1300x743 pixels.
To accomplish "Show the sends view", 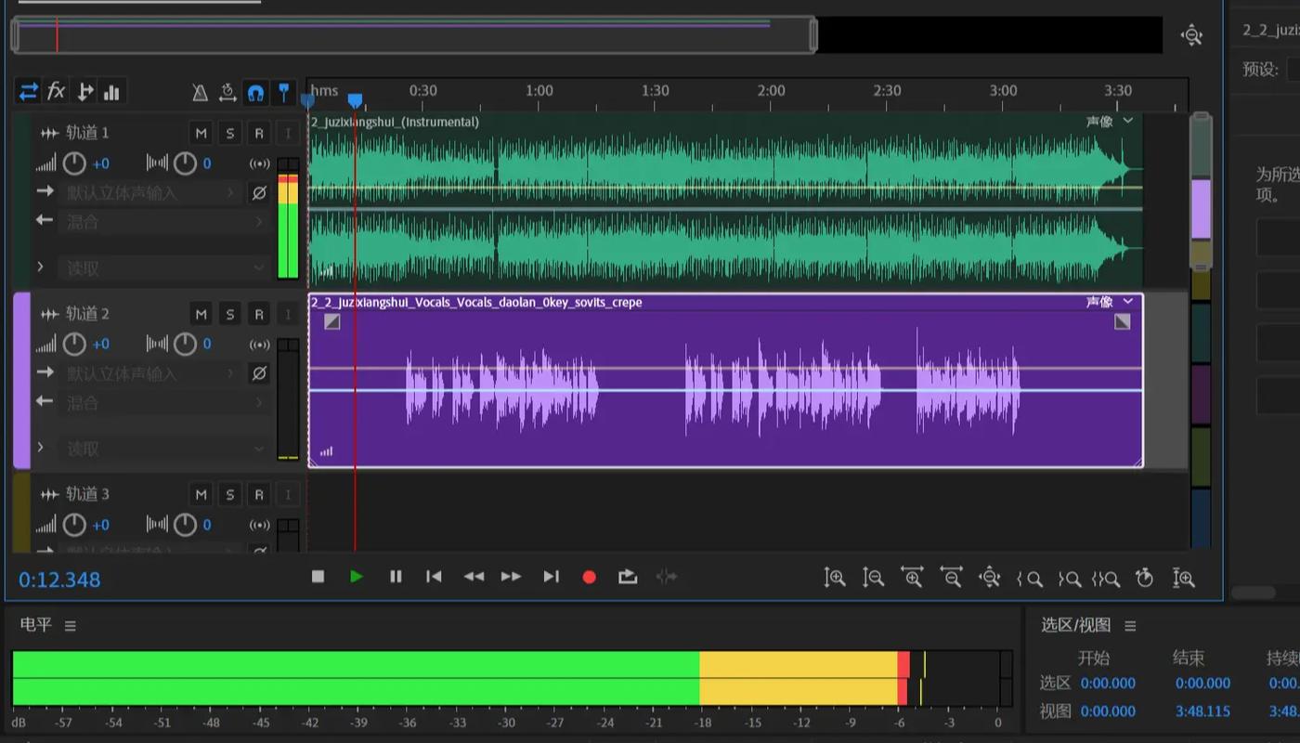I will coord(84,91).
